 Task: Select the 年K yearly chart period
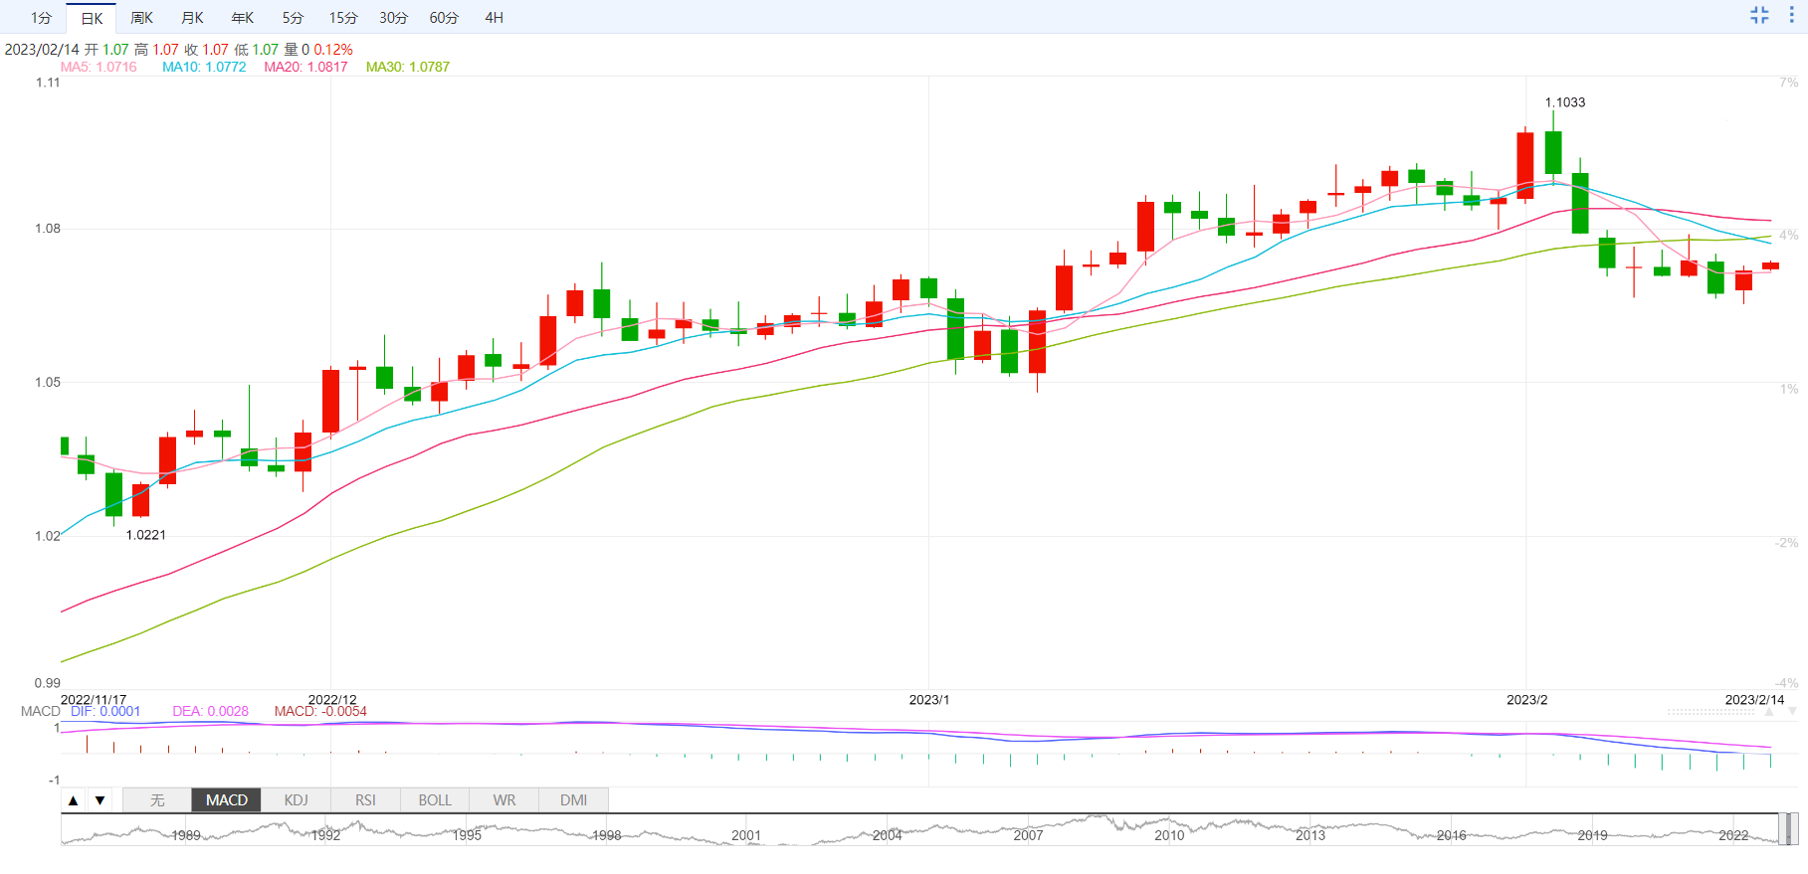click(243, 18)
